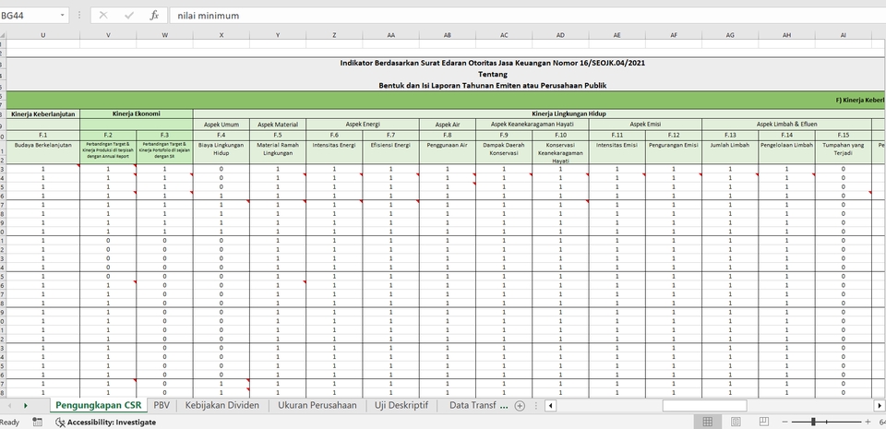Image resolution: width=886 pixels, height=429 pixels.
Task: Click the zoom in plus button
Action: (x=868, y=422)
